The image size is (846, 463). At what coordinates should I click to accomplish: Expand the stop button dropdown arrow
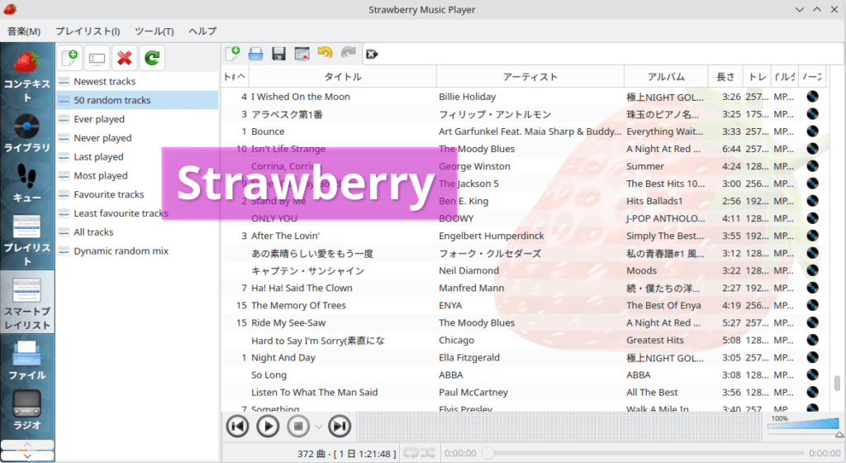coord(318,427)
